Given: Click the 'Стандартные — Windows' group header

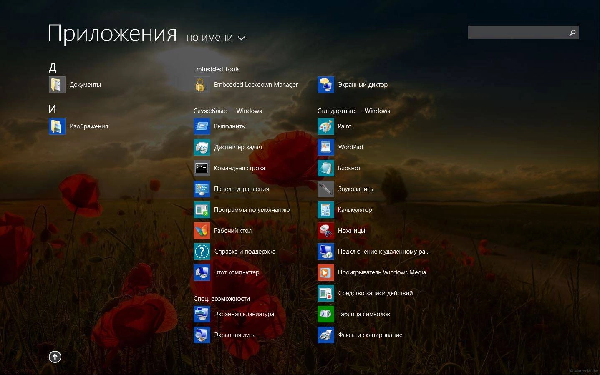Looking at the screenshot, I should pos(353,111).
